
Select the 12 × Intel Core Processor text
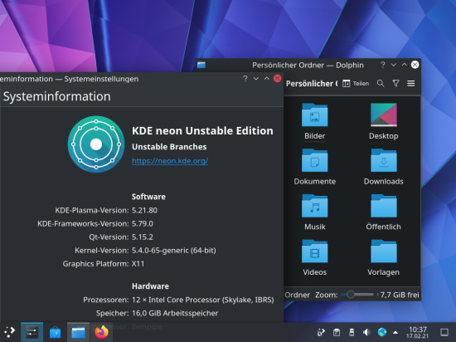pos(202,300)
